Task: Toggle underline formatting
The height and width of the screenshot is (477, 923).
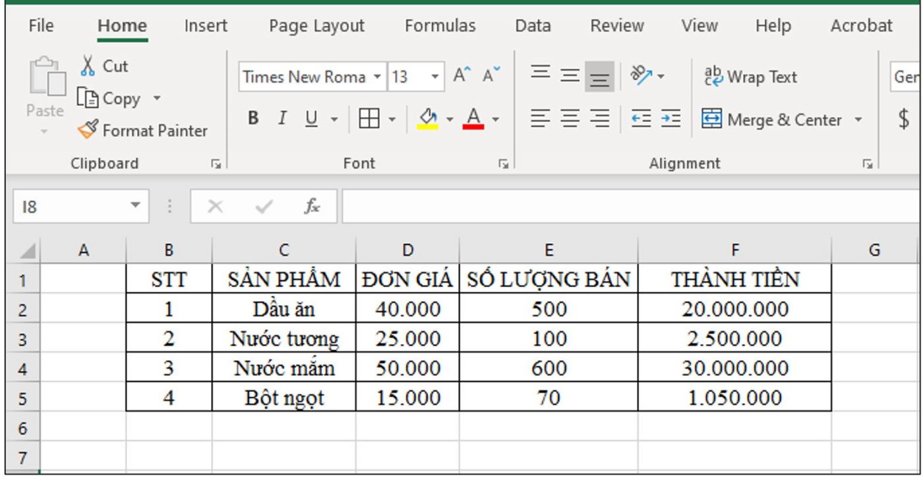Action: 312,119
